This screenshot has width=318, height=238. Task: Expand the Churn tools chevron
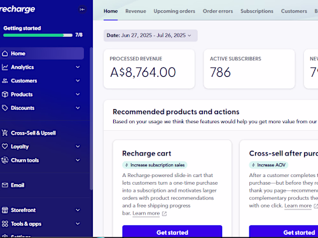[x=78, y=160]
